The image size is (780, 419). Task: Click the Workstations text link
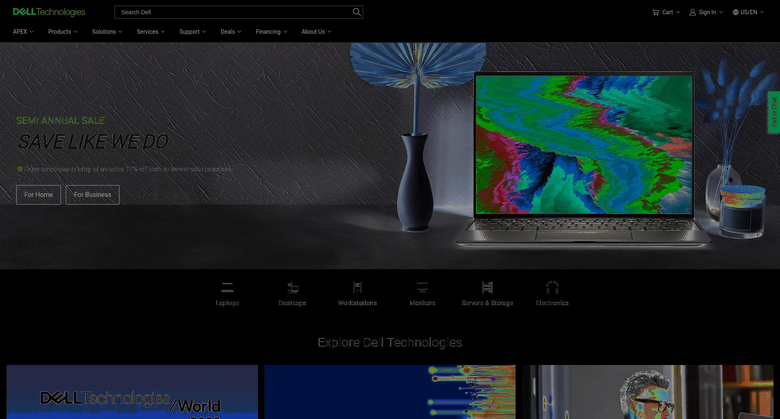[x=357, y=303]
